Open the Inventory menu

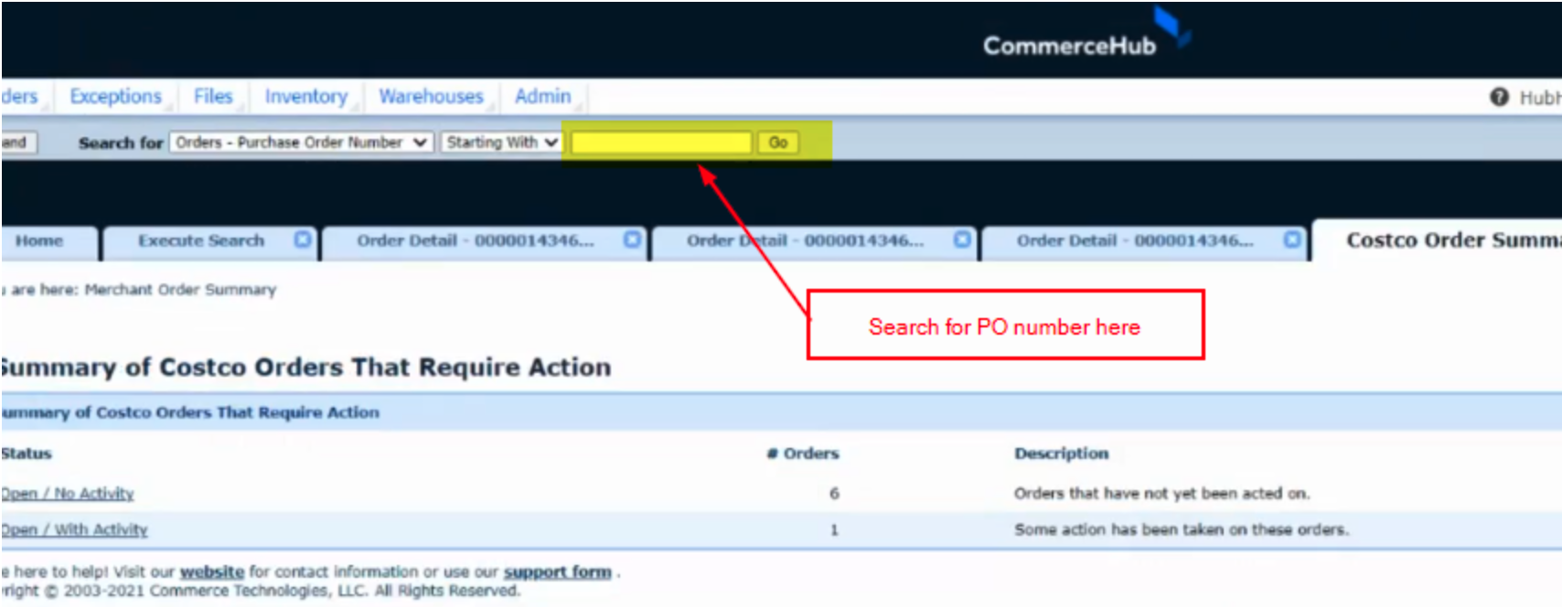pyautogui.click(x=306, y=96)
